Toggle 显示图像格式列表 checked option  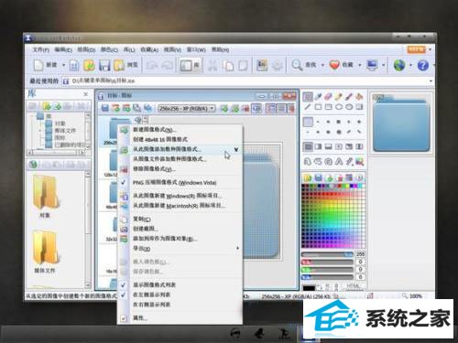coord(180,284)
